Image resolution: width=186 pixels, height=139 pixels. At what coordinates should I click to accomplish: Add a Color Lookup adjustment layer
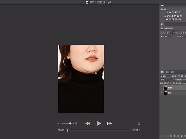pos(181,16)
